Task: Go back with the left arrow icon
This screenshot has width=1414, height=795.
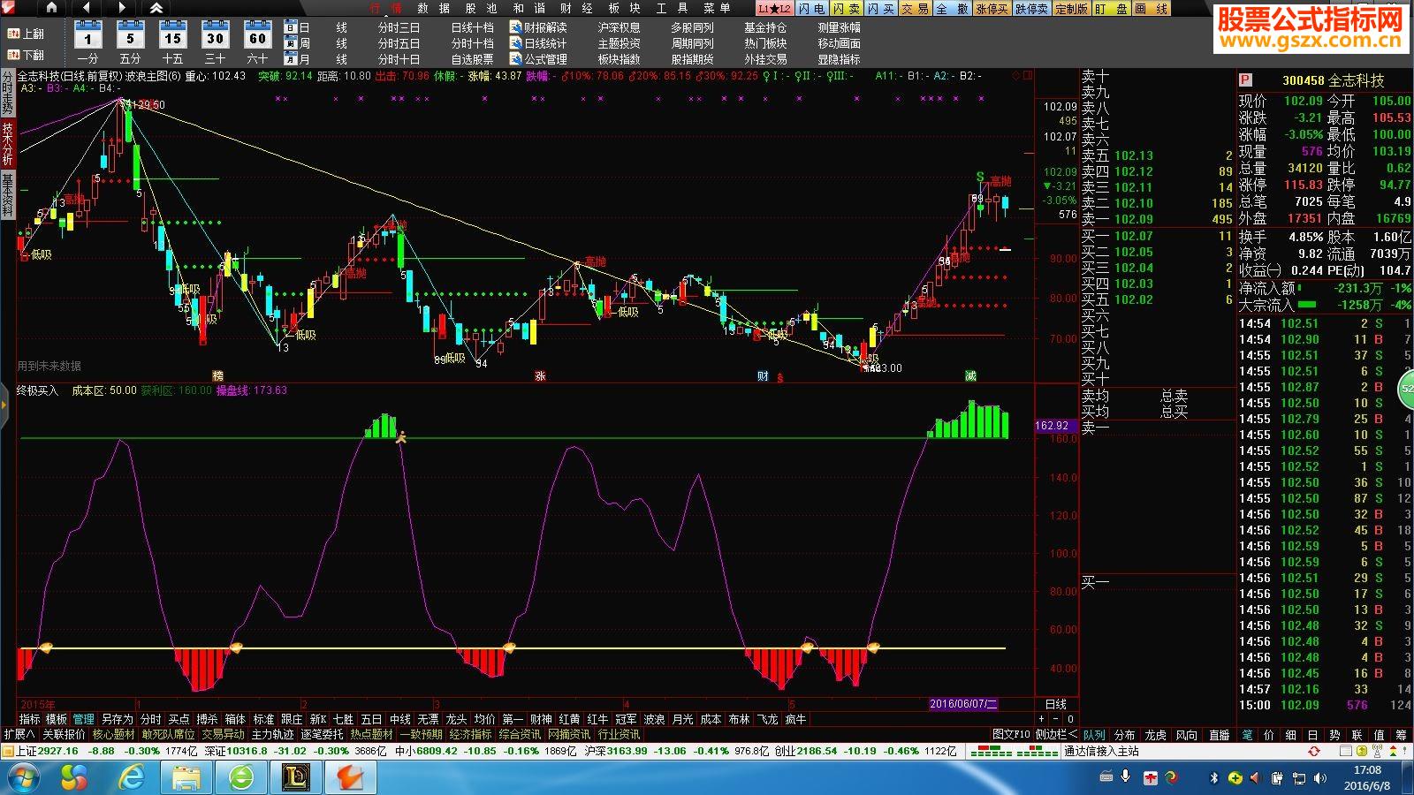Action: [x=86, y=8]
